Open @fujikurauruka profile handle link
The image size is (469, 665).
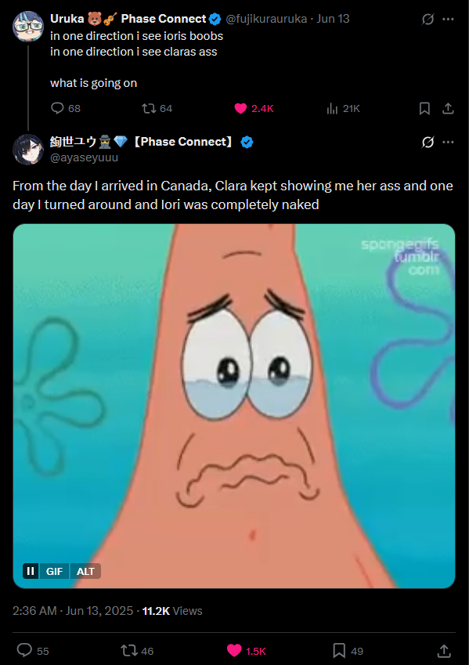click(266, 19)
